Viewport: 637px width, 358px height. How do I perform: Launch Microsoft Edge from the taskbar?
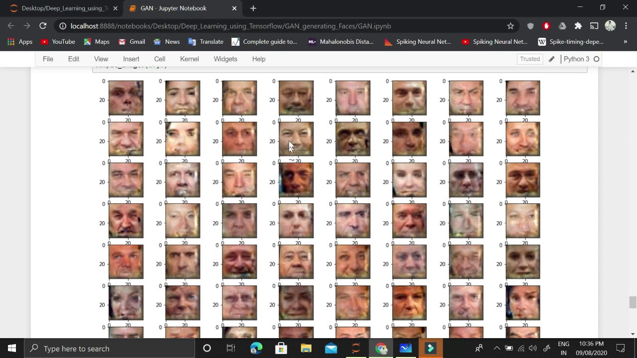pos(256,348)
